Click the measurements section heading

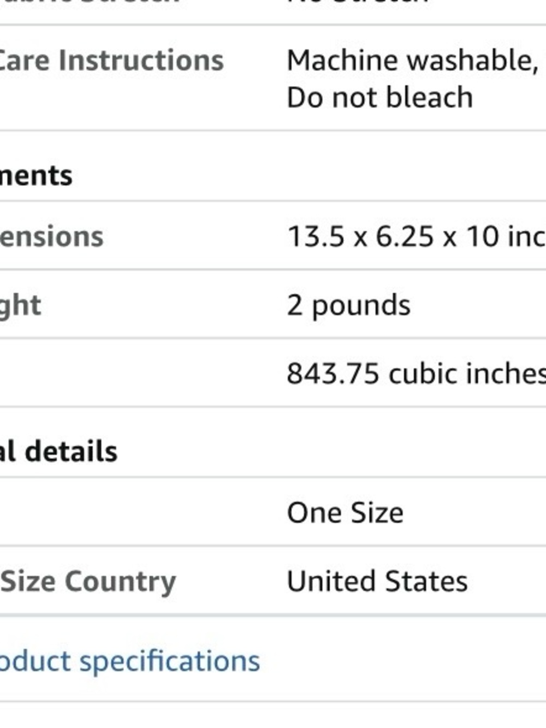pos(36,175)
